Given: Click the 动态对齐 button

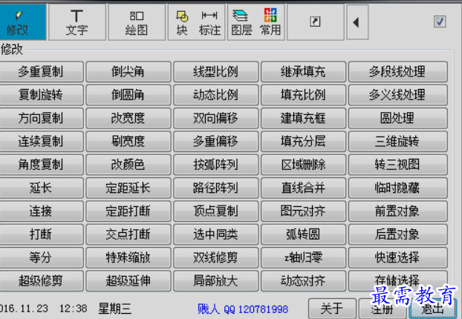Looking at the screenshot, I should point(303,280).
